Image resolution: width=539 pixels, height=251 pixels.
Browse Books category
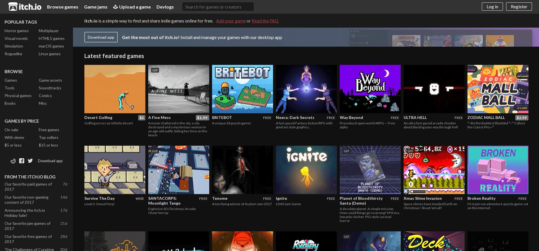click(10, 103)
